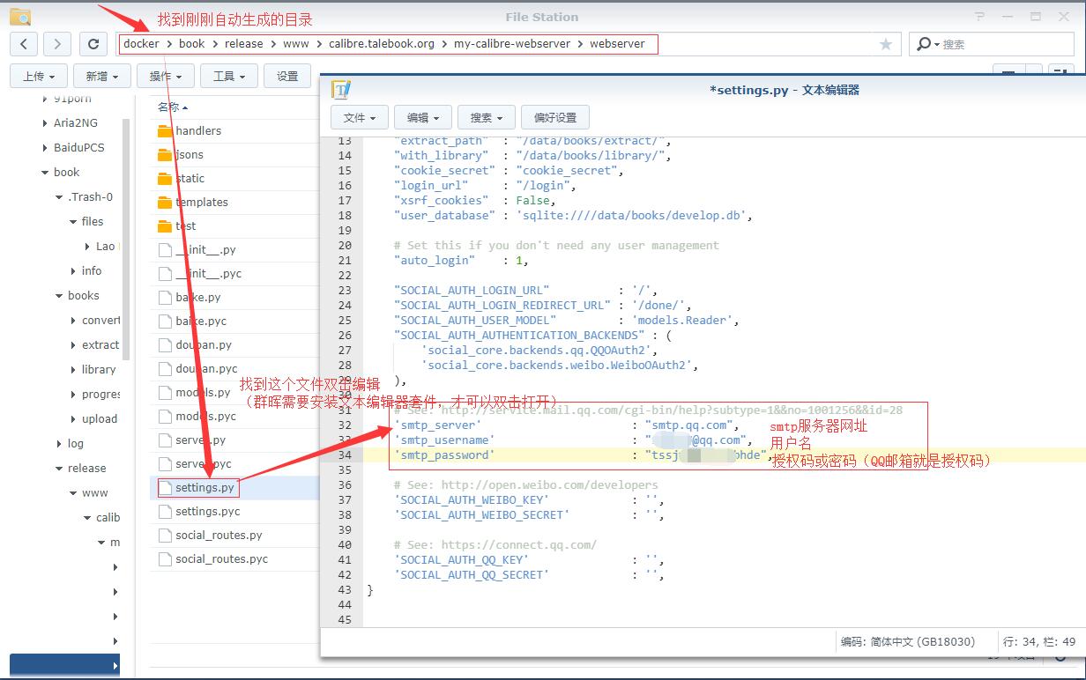The image size is (1086, 680).
Task: Click the search magnifier icon
Action: pos(924,44)
